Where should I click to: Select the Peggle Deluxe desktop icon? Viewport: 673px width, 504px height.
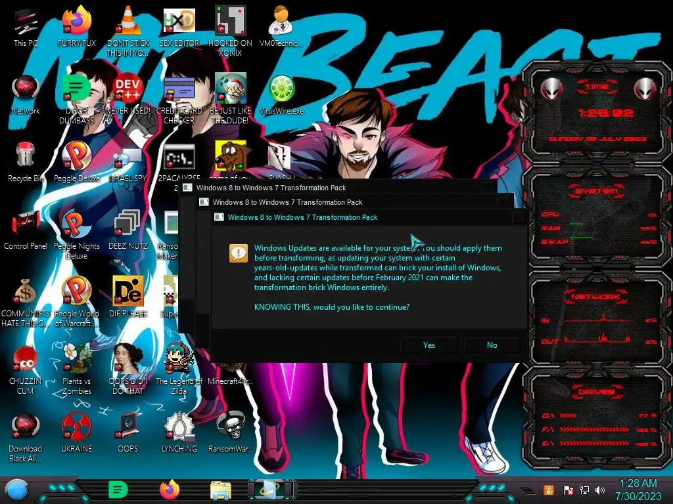click(x=77, y=162)
